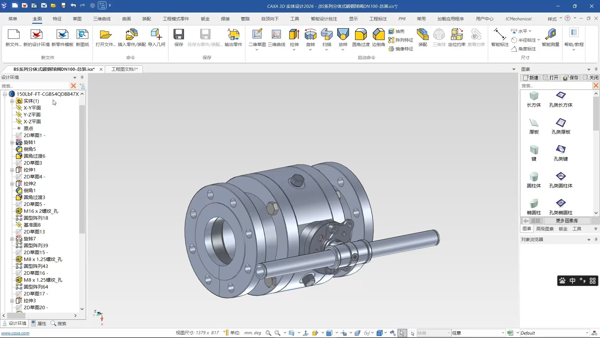This screenshot has height=338, width=600.
Task: Expand the 实体(1) tree node
Action: pyautogui.click(x=12, y=101)
